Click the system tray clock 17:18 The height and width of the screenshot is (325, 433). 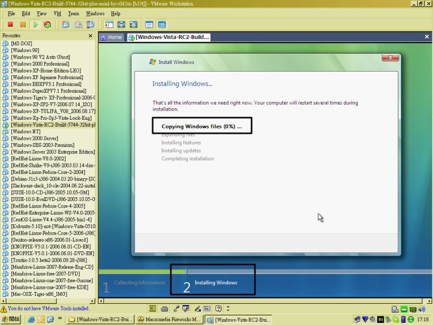point(423,320)
